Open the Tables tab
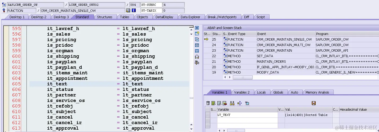Viewport: 379px width, 132px height. [x=125, y=17]
